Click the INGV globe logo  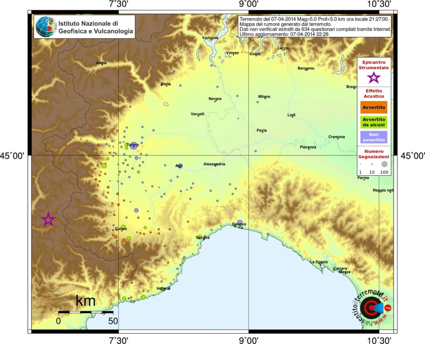pos(45,27)
